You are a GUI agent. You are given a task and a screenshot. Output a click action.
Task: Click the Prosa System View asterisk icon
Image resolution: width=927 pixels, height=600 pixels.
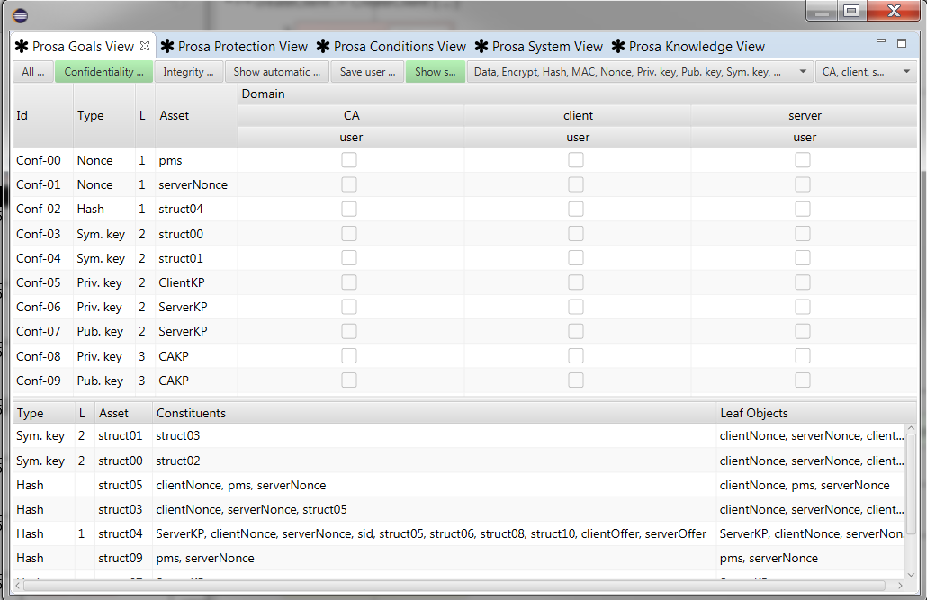(x=481, y=47)
